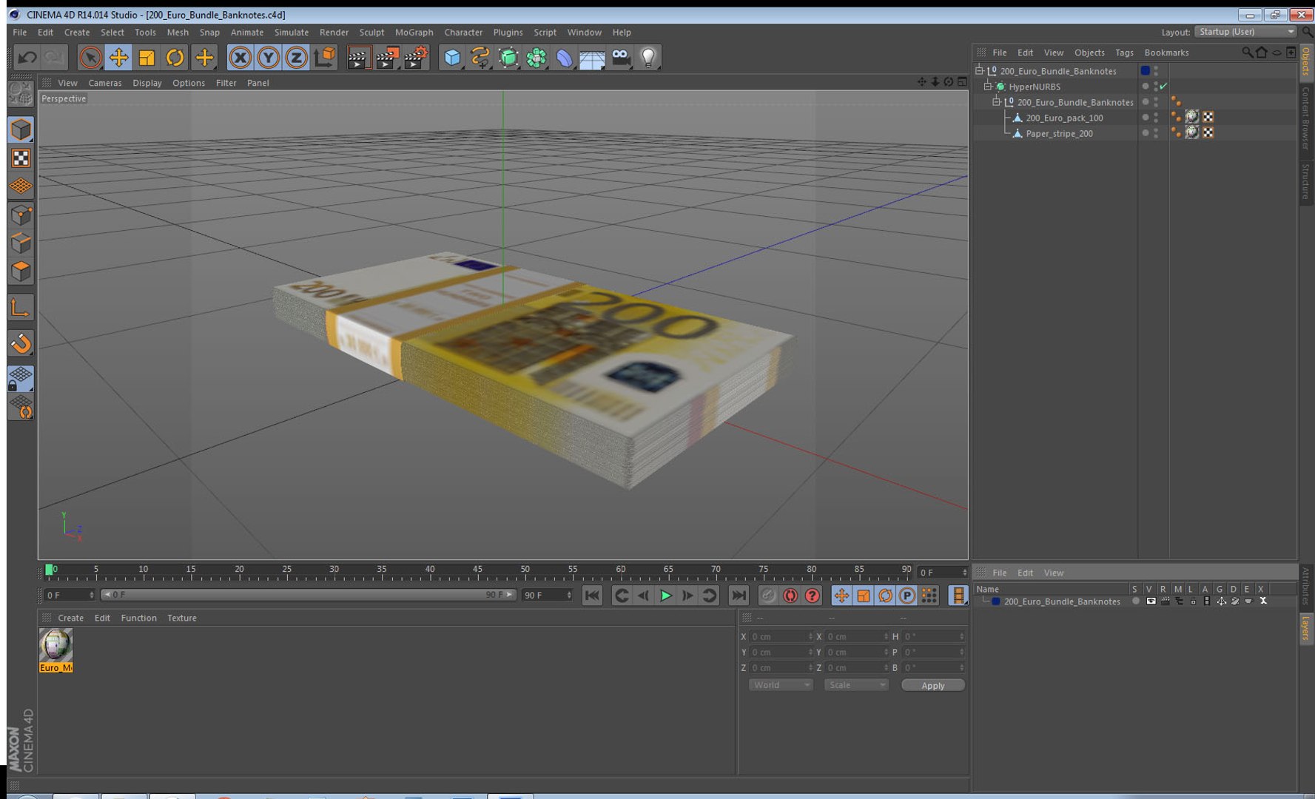
Task: Toggle the locked workplane
Action: coord(21,379)
